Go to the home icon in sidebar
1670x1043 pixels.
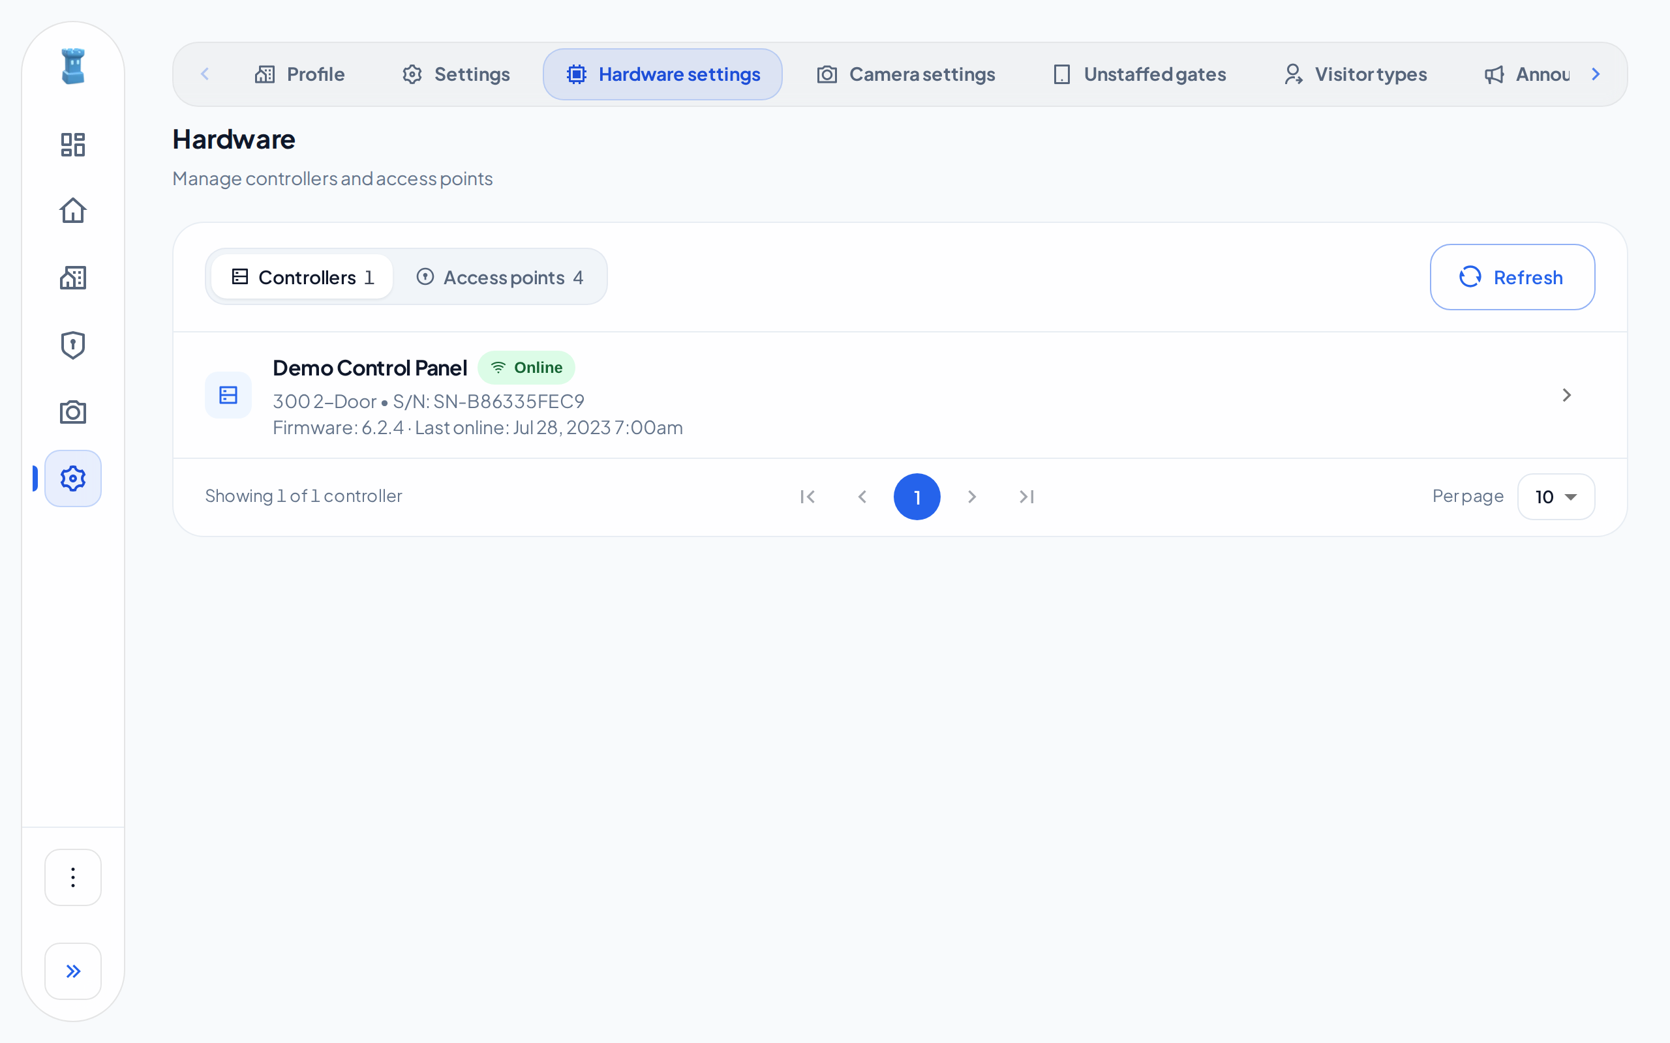pos(72,211)
